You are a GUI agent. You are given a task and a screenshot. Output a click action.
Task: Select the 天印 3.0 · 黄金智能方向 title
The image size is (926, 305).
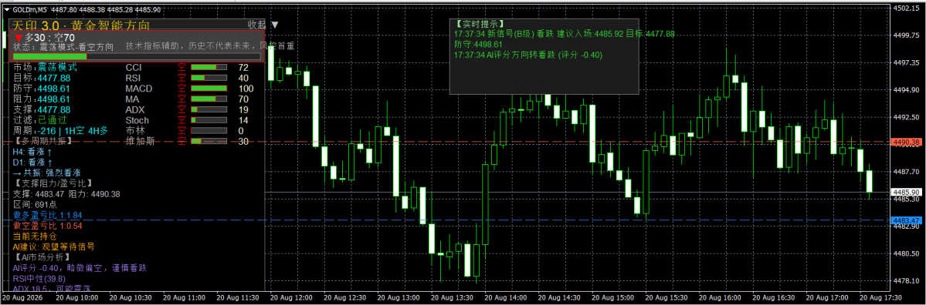click(81, 25)
